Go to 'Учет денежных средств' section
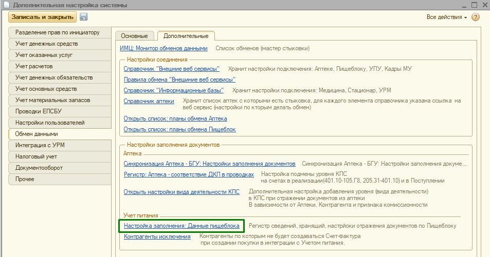490x257 pixels. click(x=46, y=44)
